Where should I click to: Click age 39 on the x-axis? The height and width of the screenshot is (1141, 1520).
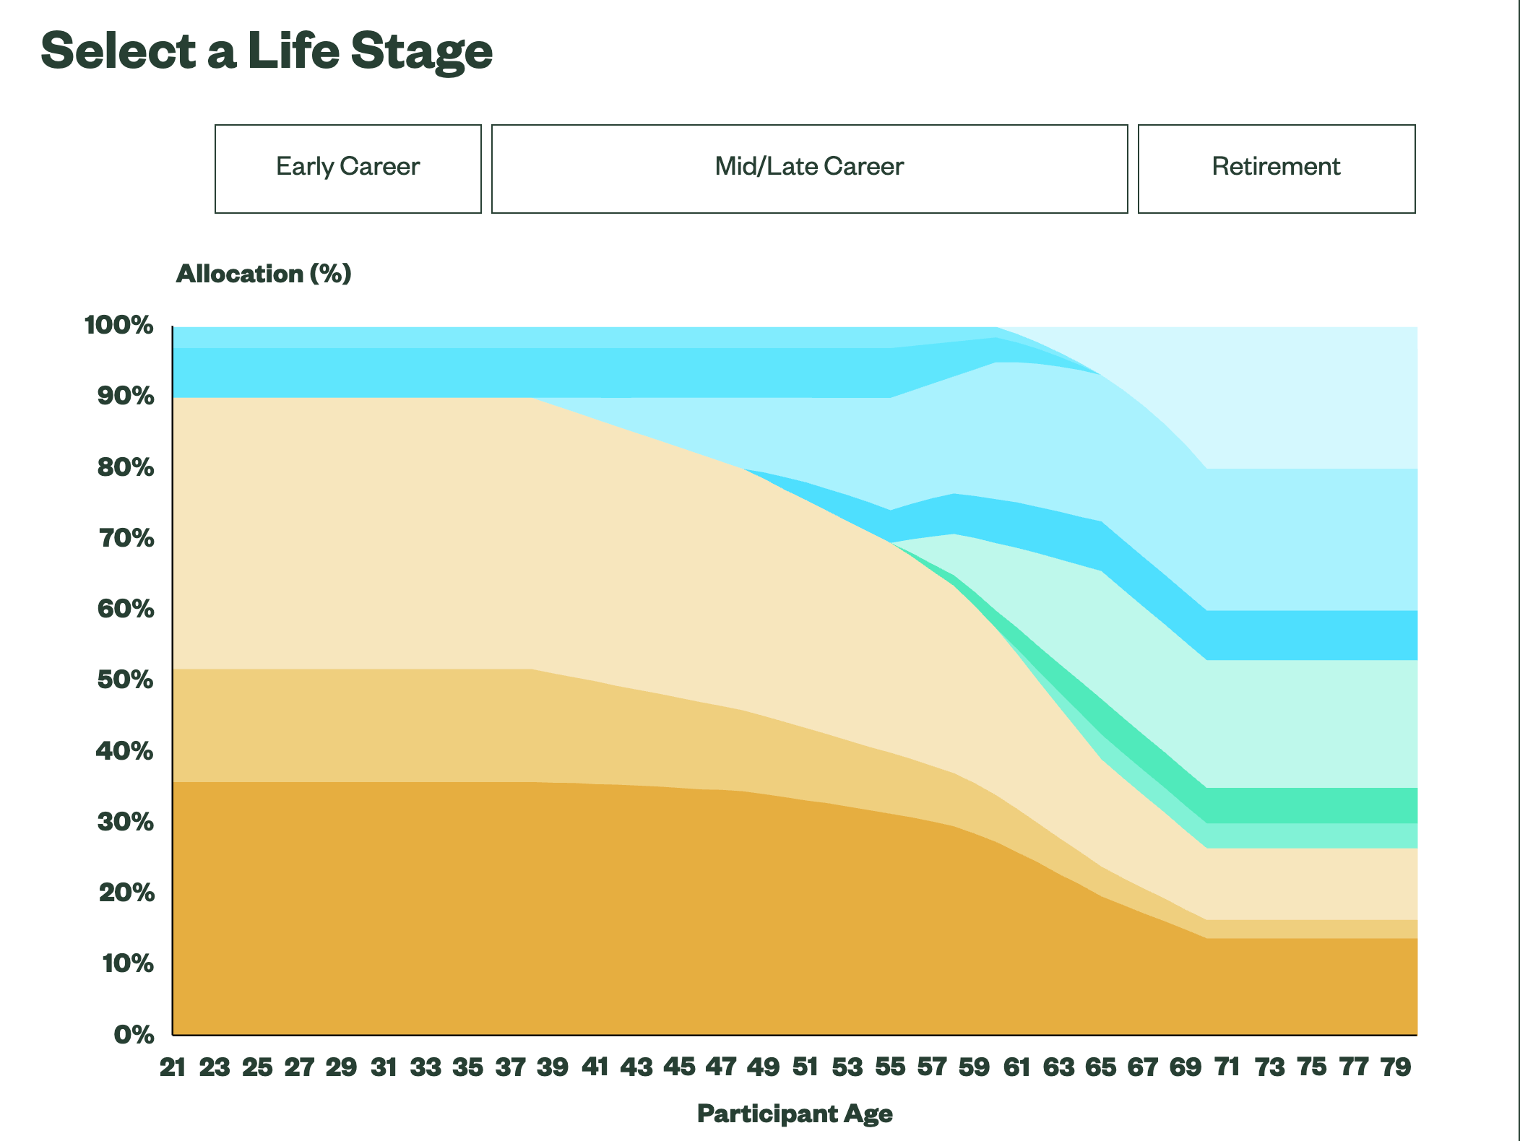pos(552,1067)
